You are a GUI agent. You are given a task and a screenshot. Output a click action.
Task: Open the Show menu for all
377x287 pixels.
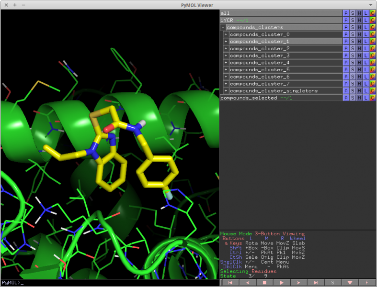[353, 13]
